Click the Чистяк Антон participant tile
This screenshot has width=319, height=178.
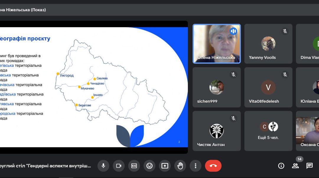click(217, 131)
